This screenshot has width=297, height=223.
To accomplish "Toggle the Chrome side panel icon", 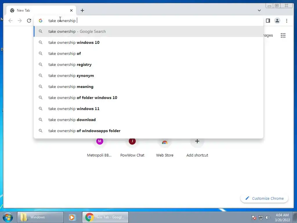I will [268, 21].
